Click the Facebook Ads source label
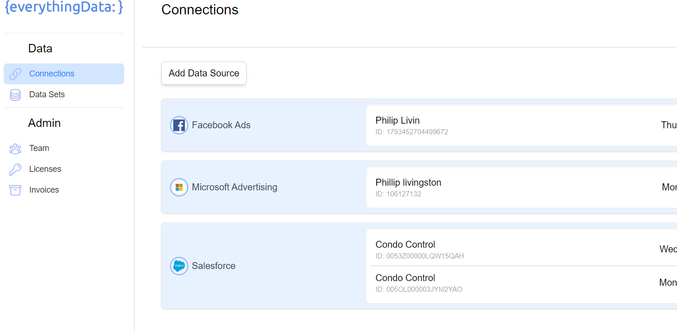The image size is (677, 332). tap(221, 125)
